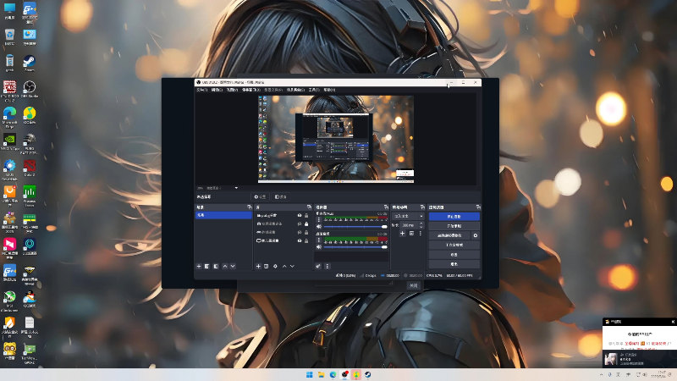Viewport: 677px width, 381px height.
Task: Open the 文件(F) menu in OBS
Action: click(201, 90)
